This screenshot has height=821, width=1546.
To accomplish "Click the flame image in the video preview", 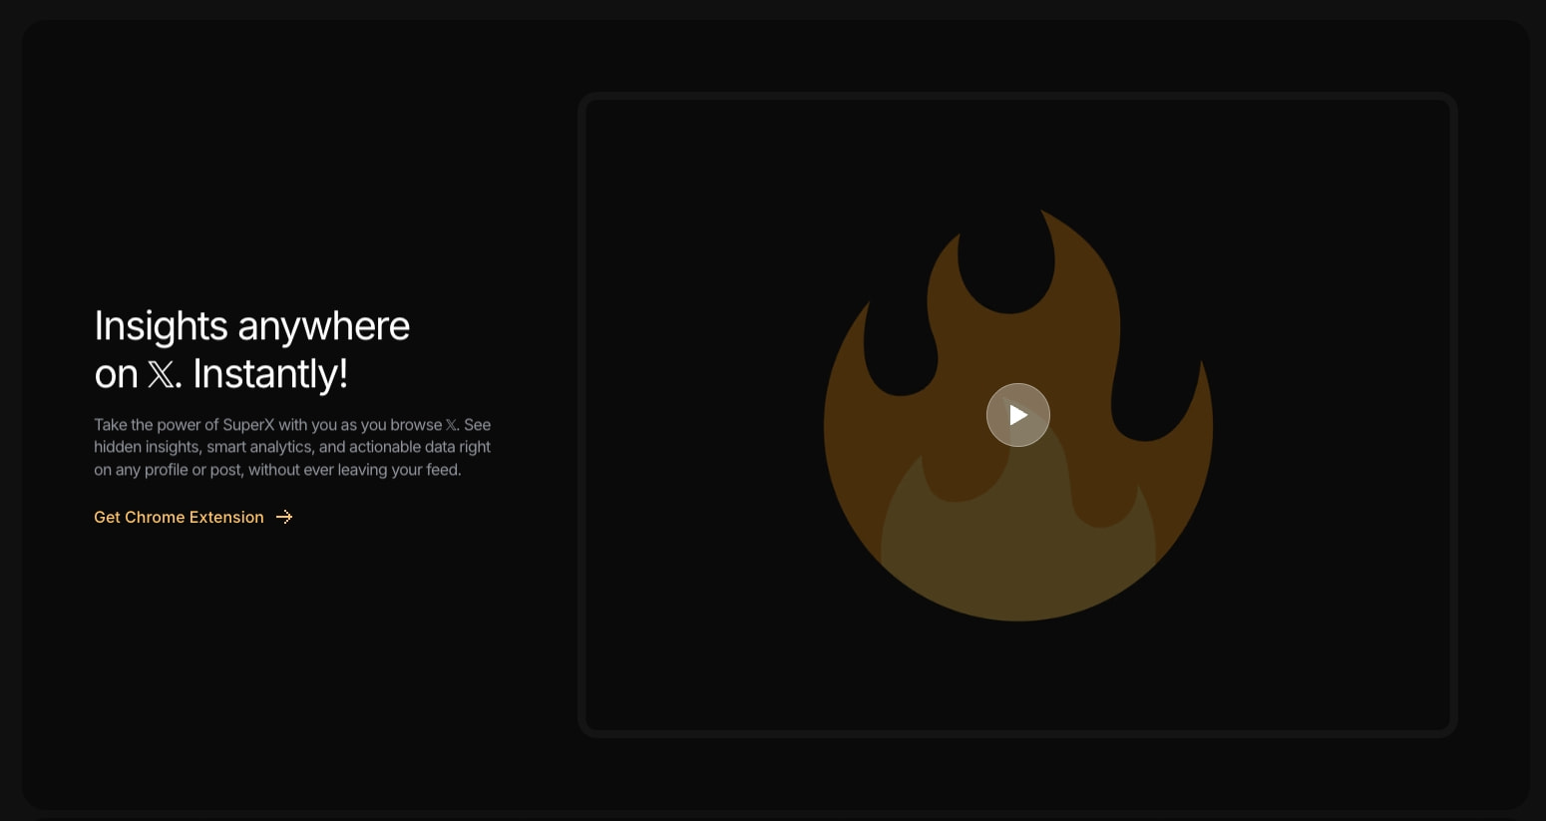I will [x=1017, y=414].
